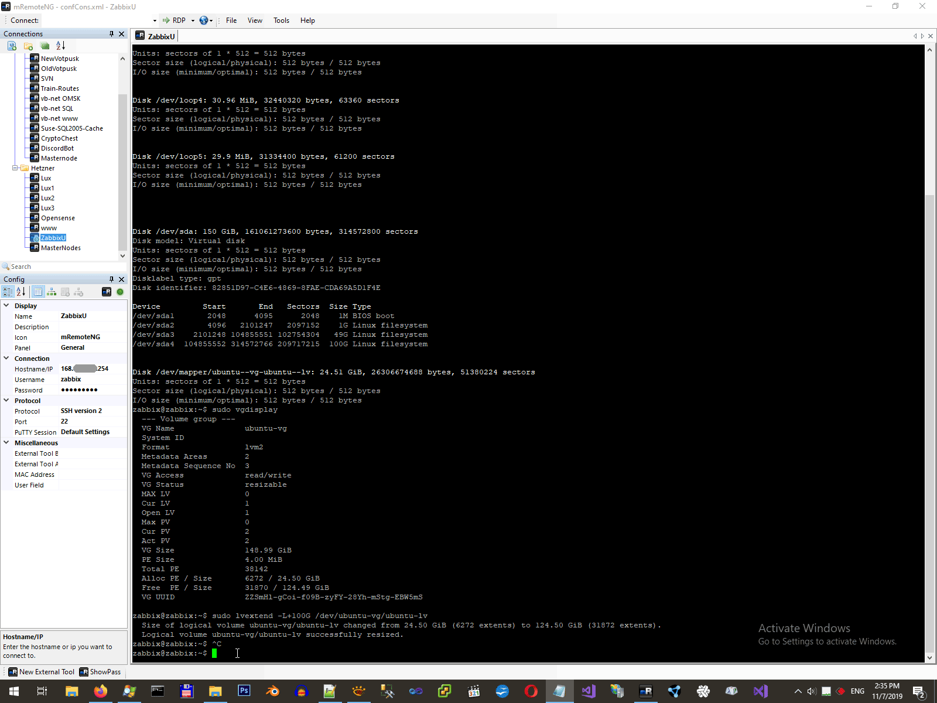
Task: Pin the Config panel
Action: coord(111,279)
